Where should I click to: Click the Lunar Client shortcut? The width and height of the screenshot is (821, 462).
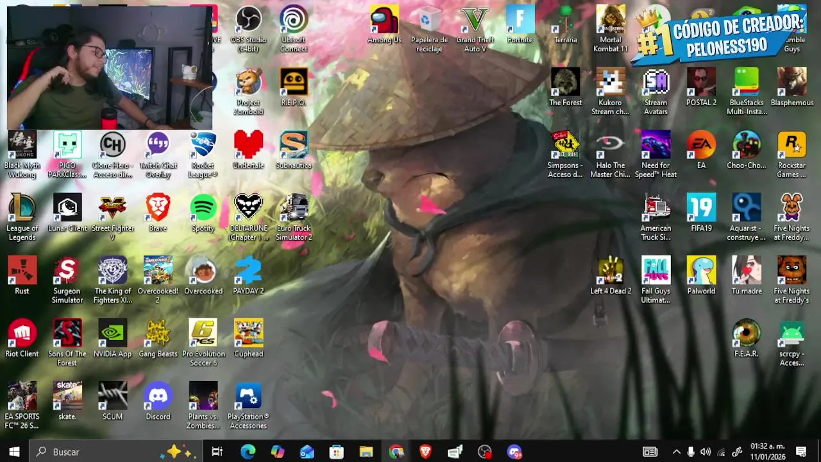point(67,213)
